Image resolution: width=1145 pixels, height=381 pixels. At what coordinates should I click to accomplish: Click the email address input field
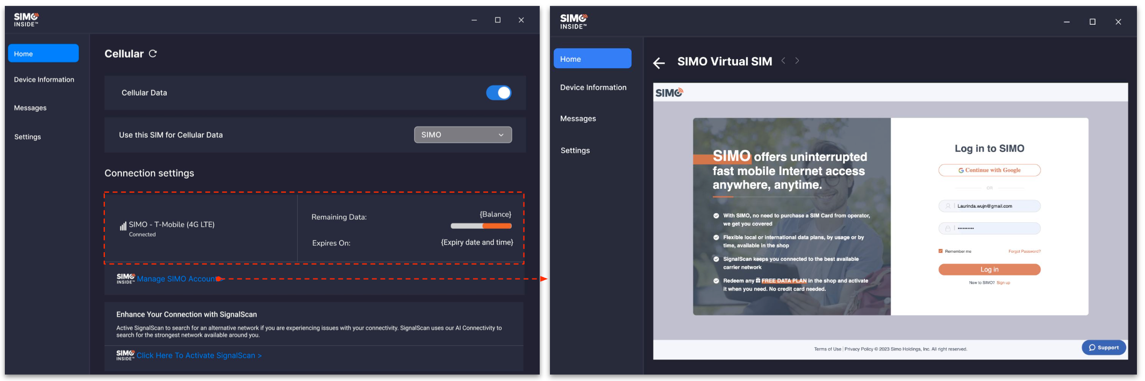(x=990, y=206)
